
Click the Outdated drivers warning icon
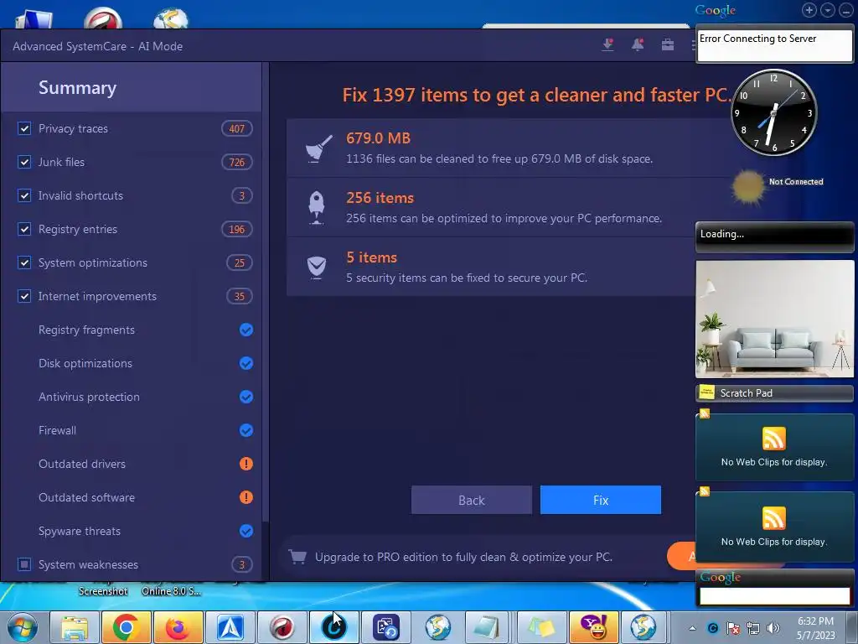pyautogui.click(x=246, y=464)
